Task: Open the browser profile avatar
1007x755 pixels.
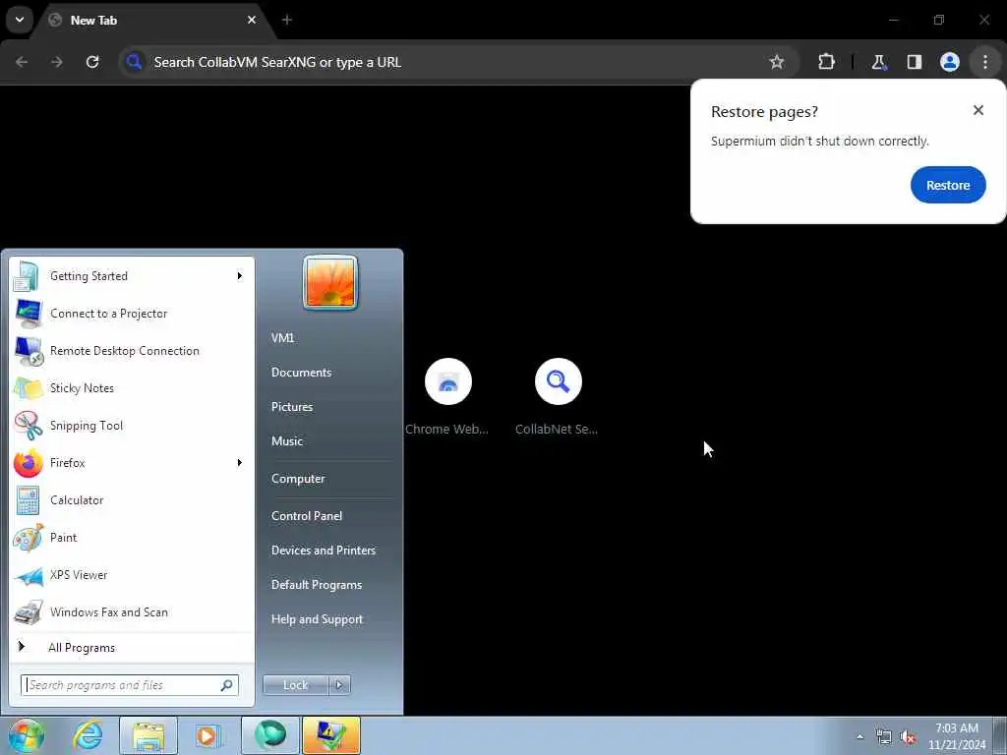Action: tap(950, 62)
